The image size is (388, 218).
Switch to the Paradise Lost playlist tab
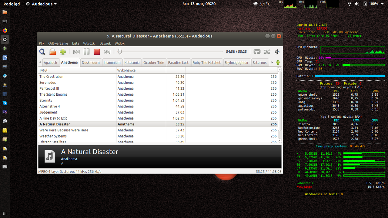178,62
